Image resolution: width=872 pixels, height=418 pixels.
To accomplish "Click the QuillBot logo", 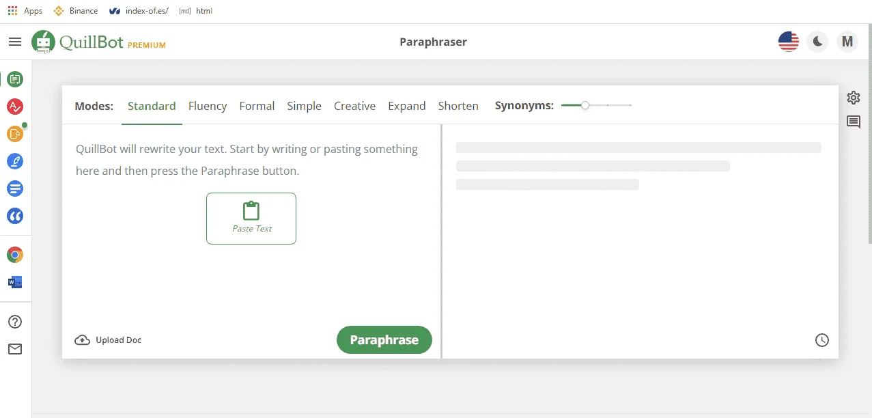I will click(78, 42).
